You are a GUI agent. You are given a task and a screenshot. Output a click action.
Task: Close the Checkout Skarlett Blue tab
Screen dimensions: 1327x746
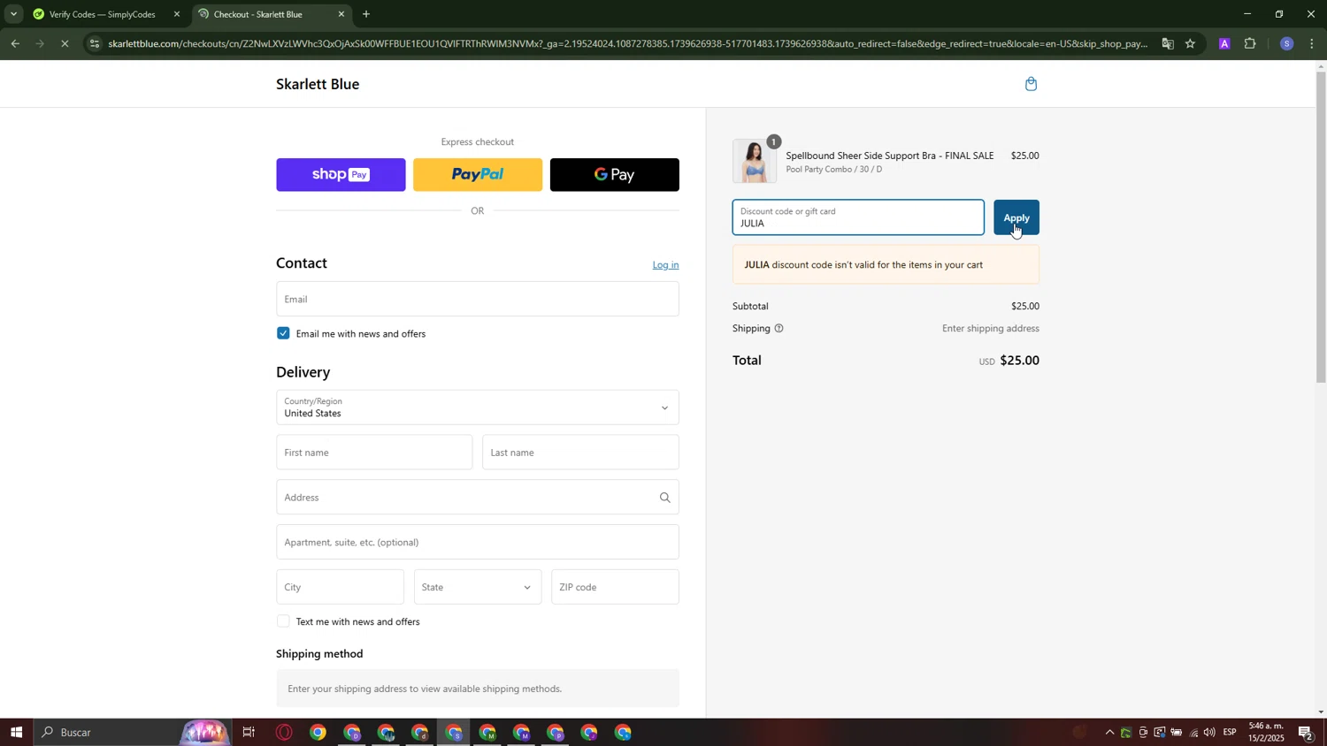[x=341, y=14]
